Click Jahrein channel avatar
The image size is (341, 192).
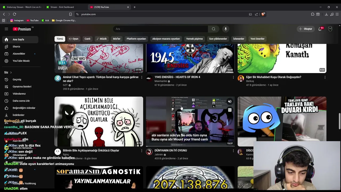coord(149,152)
